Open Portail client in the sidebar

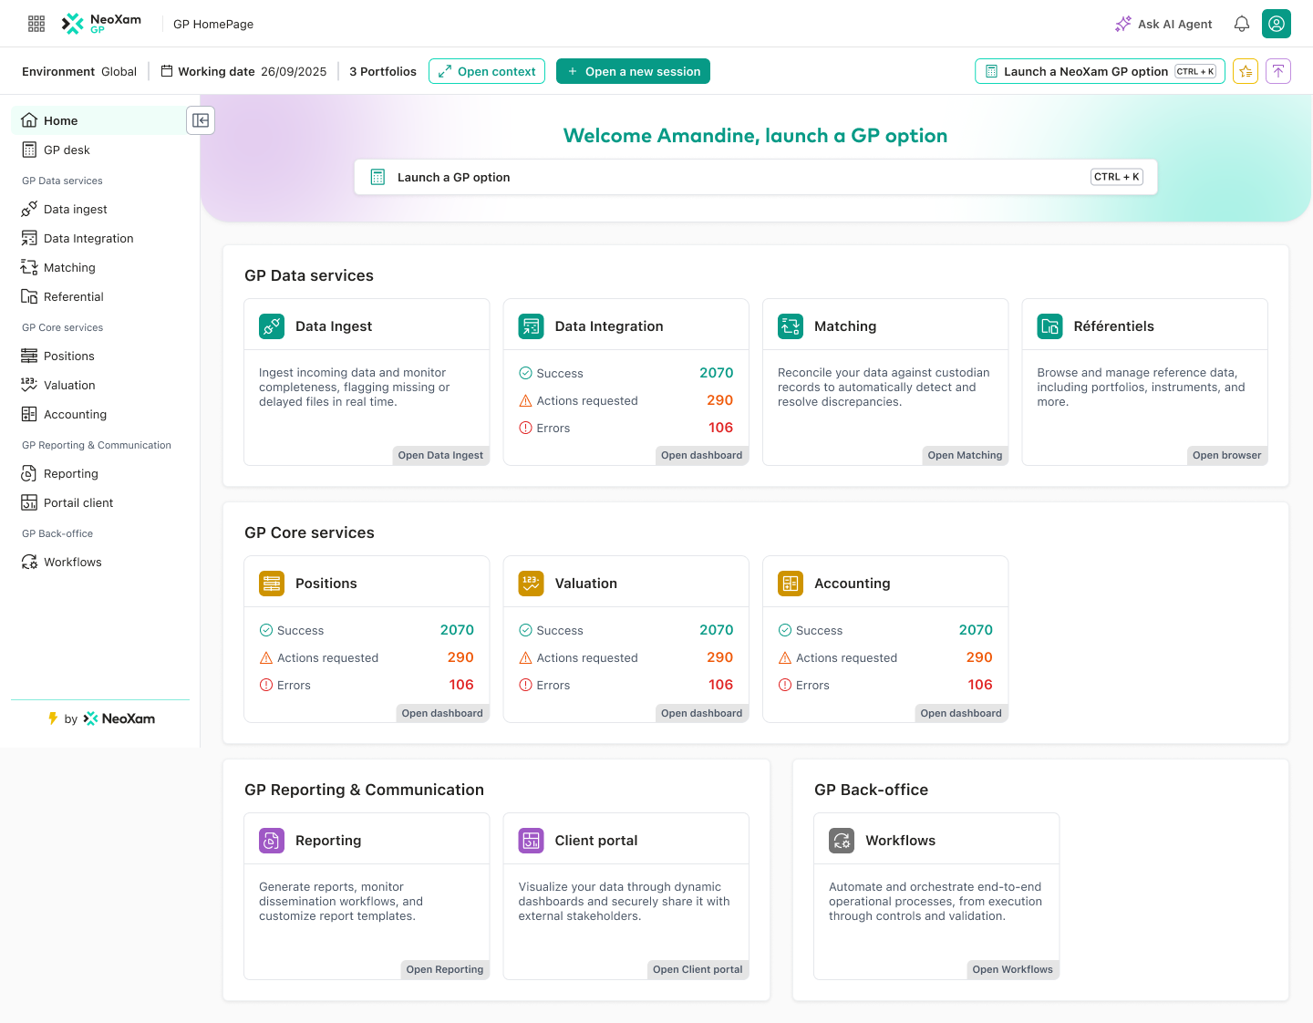click(98, 502)
